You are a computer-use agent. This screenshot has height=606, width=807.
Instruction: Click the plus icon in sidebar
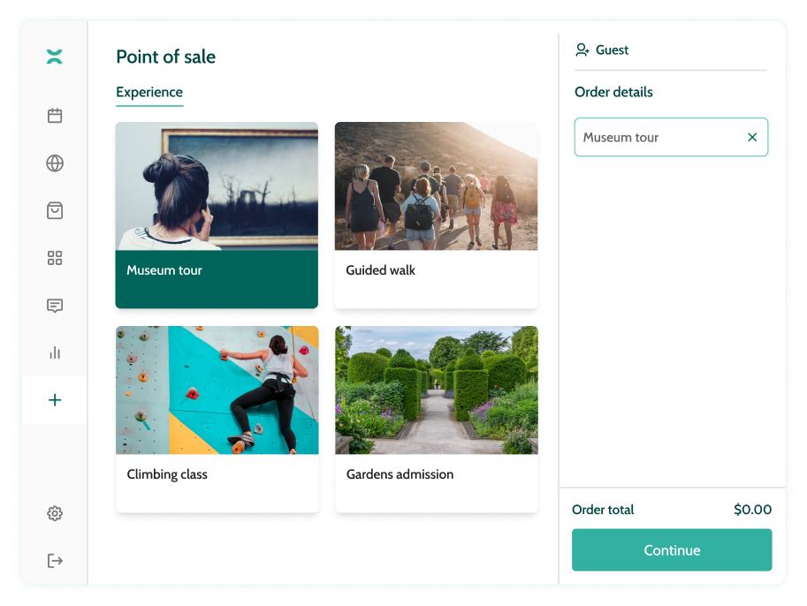(55, 400)
